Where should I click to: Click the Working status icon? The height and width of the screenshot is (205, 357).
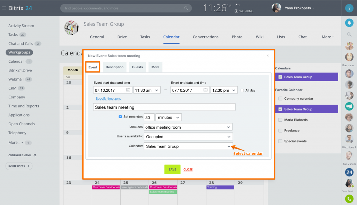(x=236, y=11)
